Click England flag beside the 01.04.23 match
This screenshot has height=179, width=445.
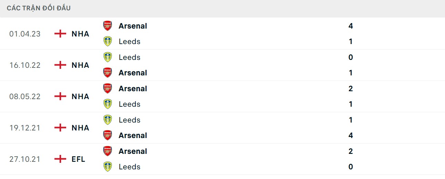(x=60, y=34)
